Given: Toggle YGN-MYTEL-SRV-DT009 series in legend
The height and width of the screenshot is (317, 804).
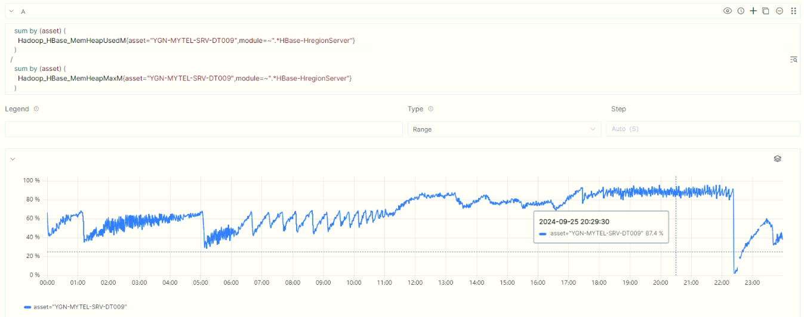Looking at the screenshot, I should tap(80, 307).
